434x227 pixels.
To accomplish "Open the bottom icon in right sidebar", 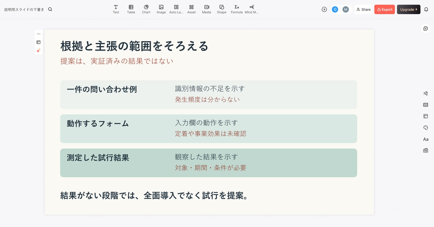I will 426,150.
